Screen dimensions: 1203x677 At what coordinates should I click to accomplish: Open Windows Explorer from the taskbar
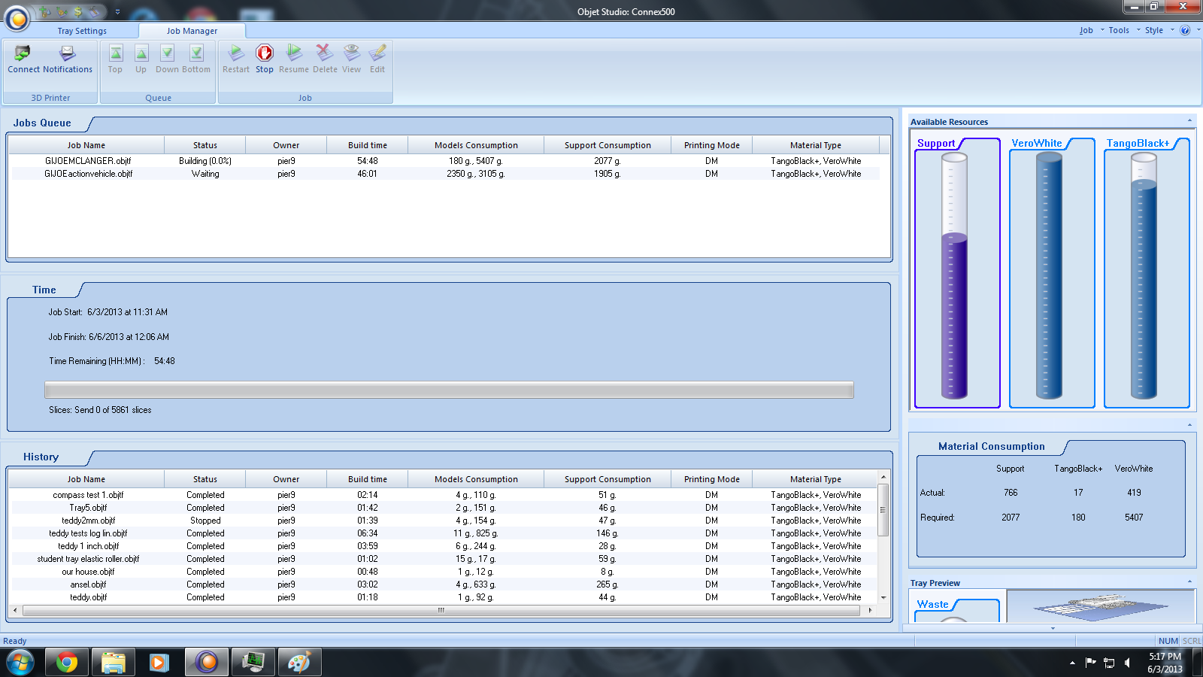[114, 663]
